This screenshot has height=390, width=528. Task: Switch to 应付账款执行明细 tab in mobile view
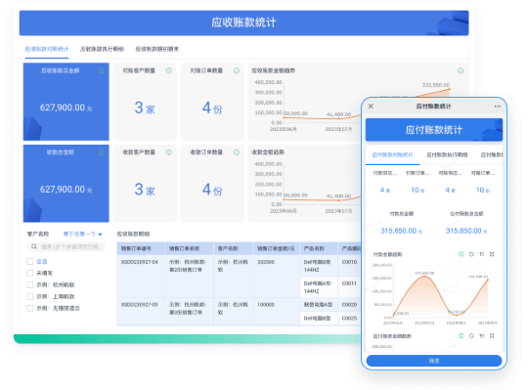click(447, 154)
